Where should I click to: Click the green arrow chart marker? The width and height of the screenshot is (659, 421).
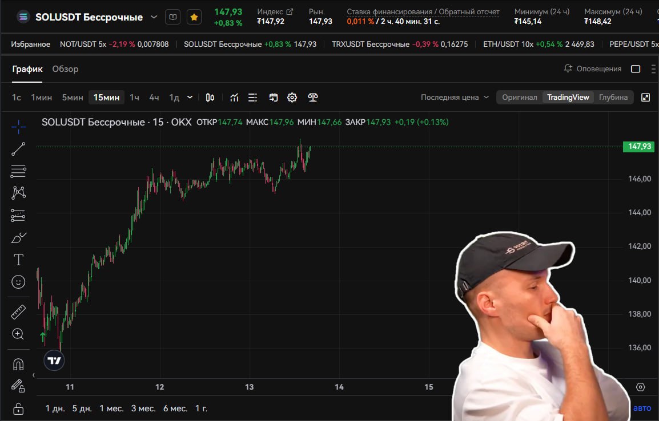(x=42, y=336)
